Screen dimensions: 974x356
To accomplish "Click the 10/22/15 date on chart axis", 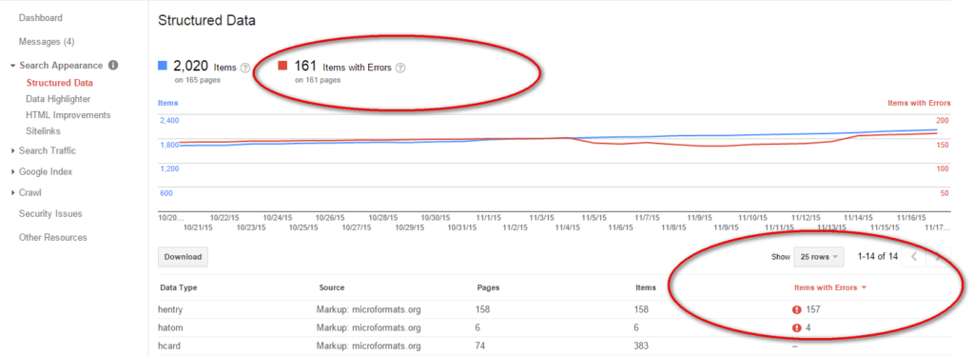I will [224, 217].
